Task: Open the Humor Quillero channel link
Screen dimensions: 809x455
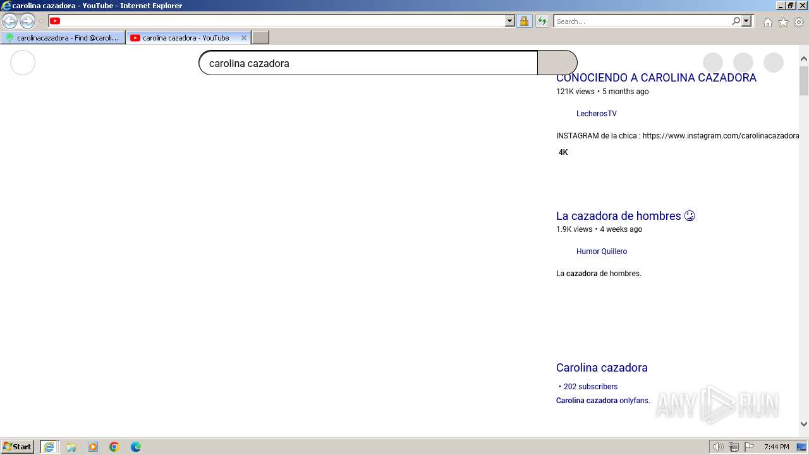Action: coord(602,252)
